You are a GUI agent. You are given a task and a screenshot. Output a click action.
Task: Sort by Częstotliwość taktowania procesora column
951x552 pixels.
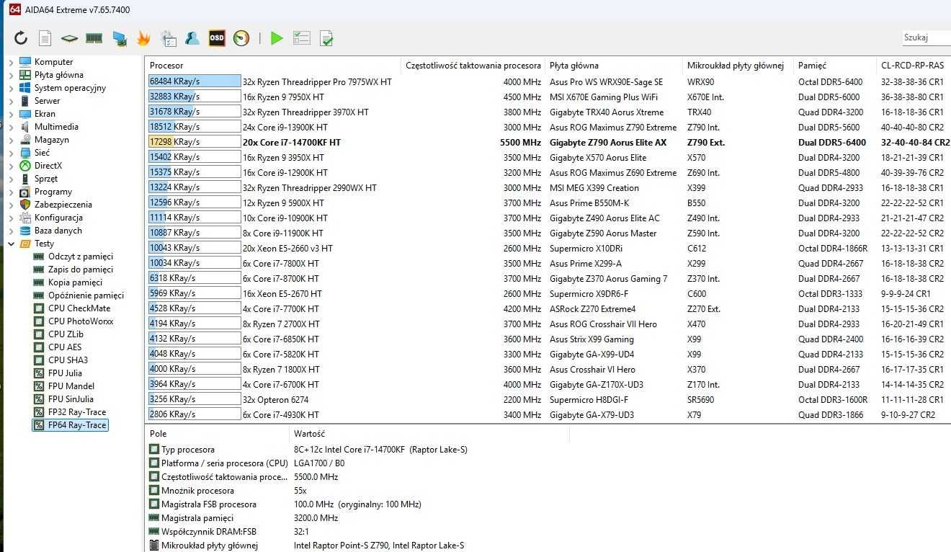473,66
